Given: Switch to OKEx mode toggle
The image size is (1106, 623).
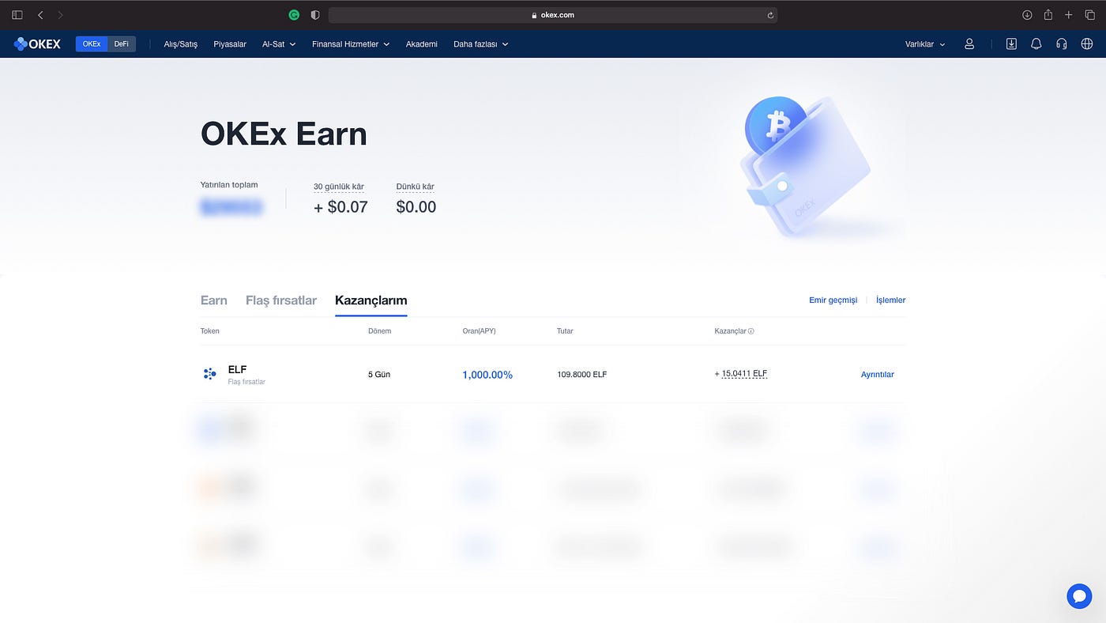Looking at the screenshot, I should [x=92, y=44].
